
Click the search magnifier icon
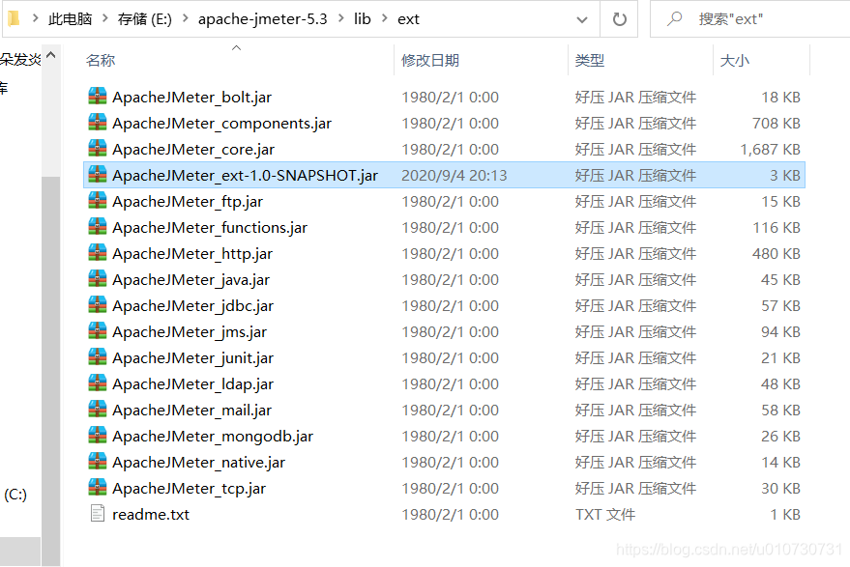click(x=674, y=19)
